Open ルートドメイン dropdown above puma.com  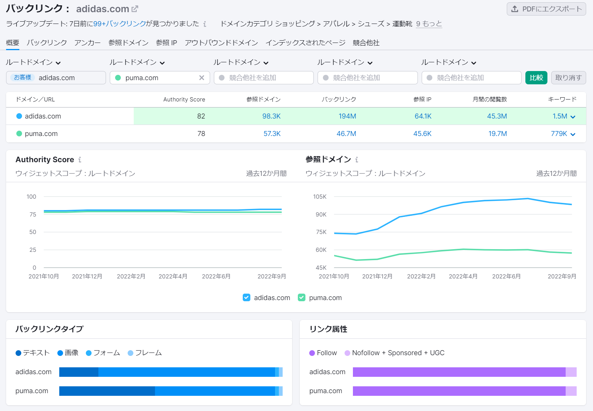[137, 62]
